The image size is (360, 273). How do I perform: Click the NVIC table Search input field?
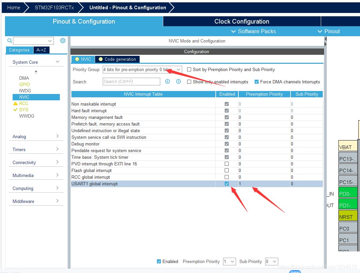(x=131, y=82)
